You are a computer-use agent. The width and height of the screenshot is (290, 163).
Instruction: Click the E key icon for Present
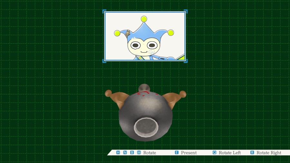(177, 152)
